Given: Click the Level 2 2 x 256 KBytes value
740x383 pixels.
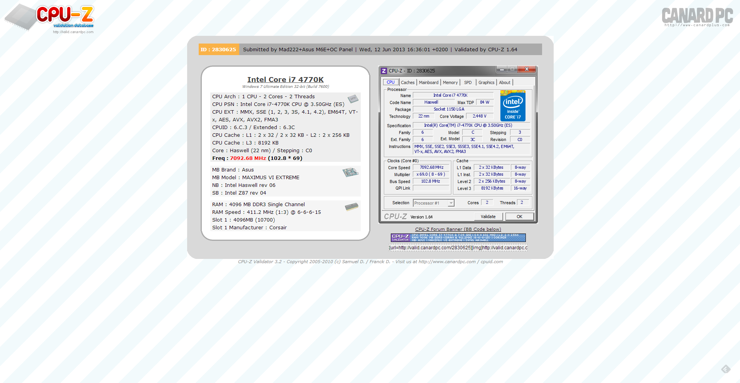Looking at the screenshot, I should point(492,181).
